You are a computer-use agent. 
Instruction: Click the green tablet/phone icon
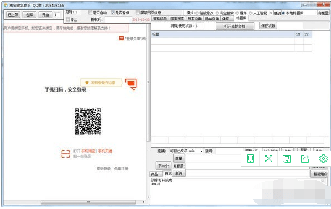[x=250, y=158]
